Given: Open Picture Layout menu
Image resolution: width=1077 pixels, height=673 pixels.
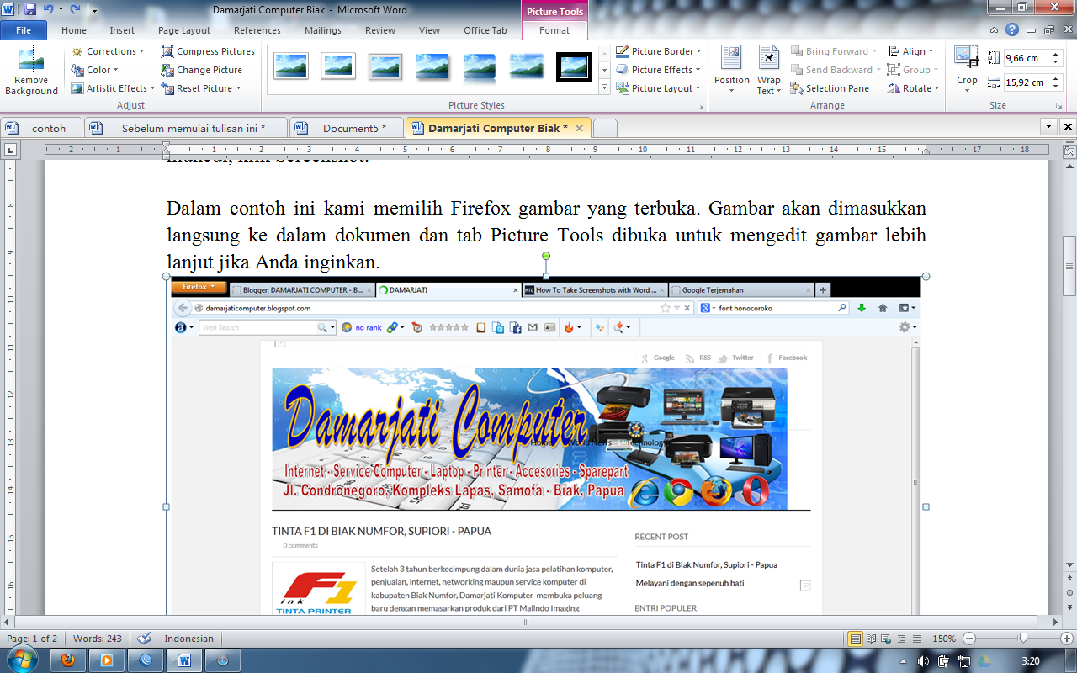Looking at the screenshot, I should pyautogui.click(x=659, y=88).
